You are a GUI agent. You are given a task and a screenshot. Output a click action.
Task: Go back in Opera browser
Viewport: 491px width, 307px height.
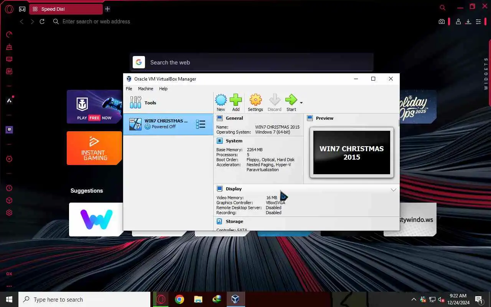coord(21,21)
